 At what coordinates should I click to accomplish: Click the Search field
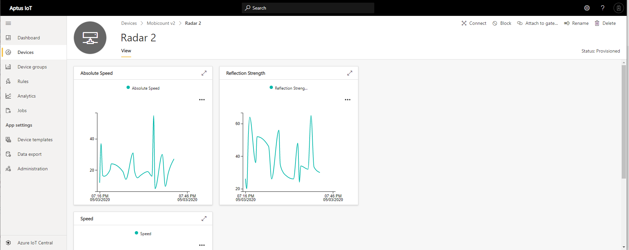click(308, 8)
